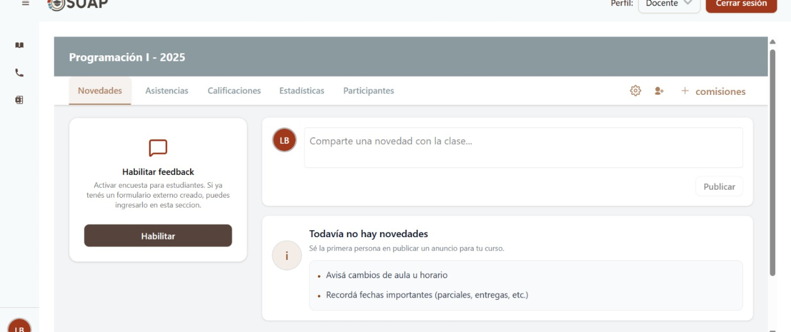Click the LB user avatar in sidebar bottom
This screenshot has height=332, width=791.
pos(20,327)
